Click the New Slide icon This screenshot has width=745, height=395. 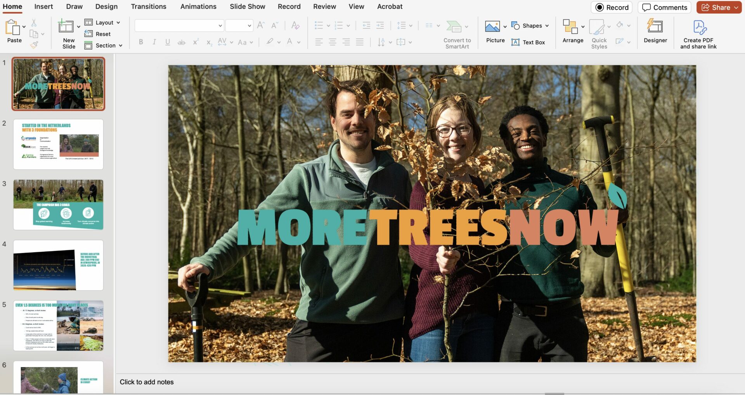click(x=66, y=26)
